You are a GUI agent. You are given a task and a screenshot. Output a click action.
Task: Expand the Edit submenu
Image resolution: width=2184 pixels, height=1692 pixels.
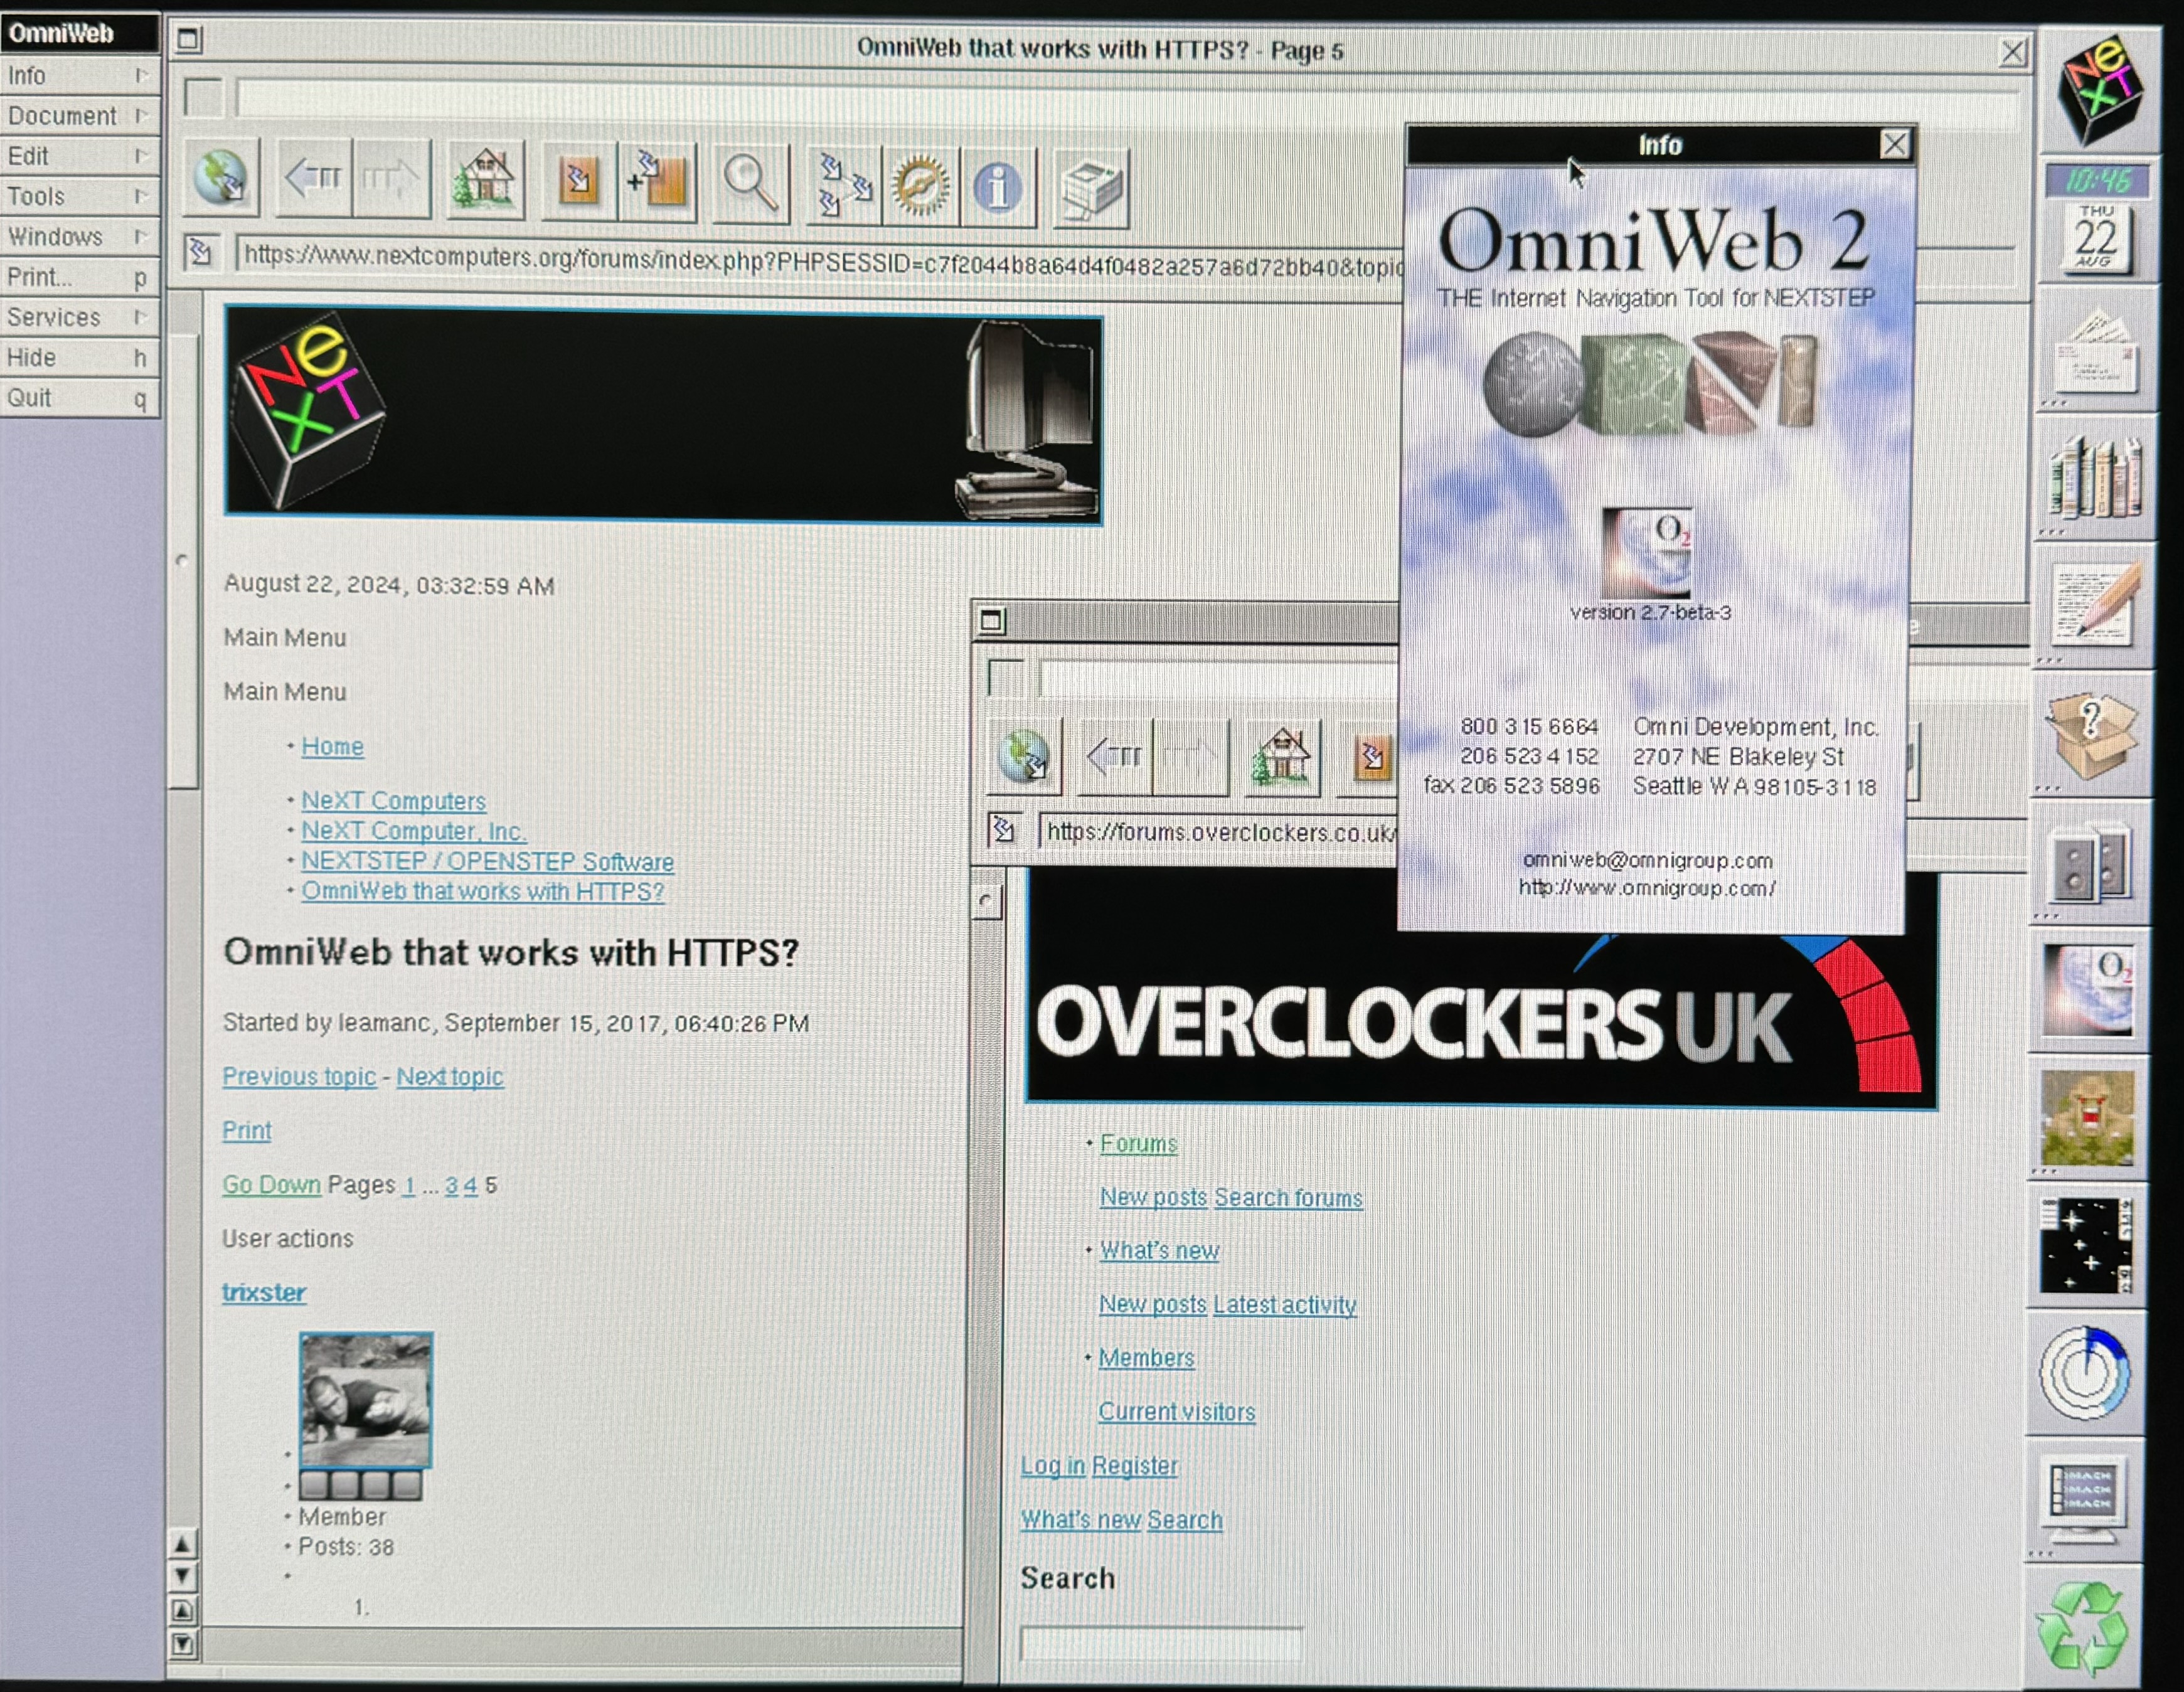[x=79, y=156]
